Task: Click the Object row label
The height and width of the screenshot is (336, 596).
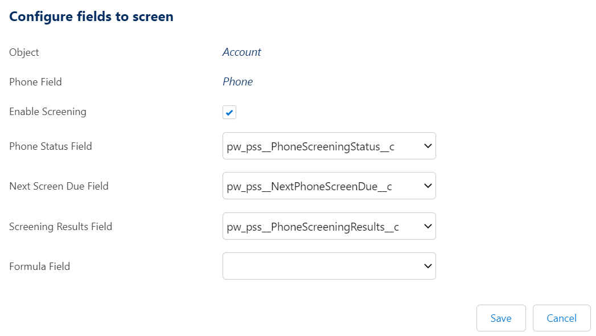Action: (x=24, y=52)
